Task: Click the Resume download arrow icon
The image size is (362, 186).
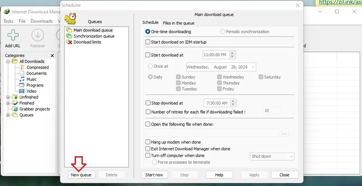Action: click(38, 35)
